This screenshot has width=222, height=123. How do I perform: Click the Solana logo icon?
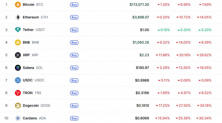click(x=18, y=68)
